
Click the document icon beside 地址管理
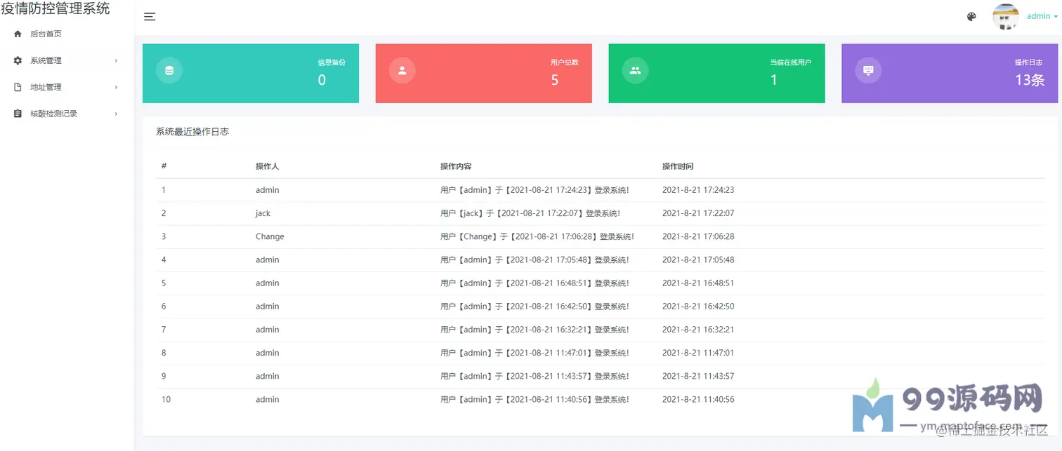(18, 87)
